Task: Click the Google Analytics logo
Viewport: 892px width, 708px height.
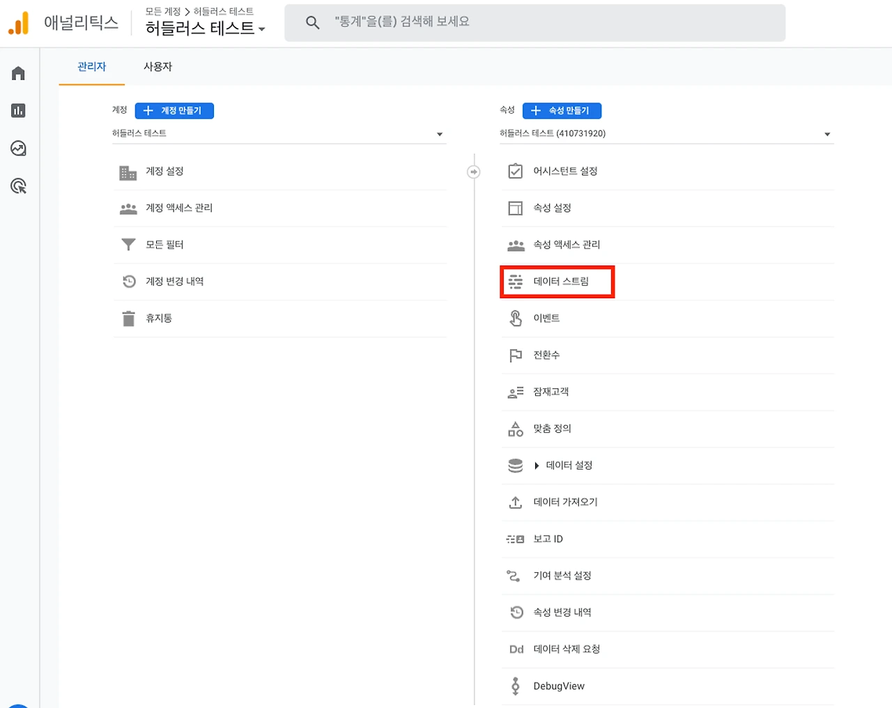Action: point(19,23)
